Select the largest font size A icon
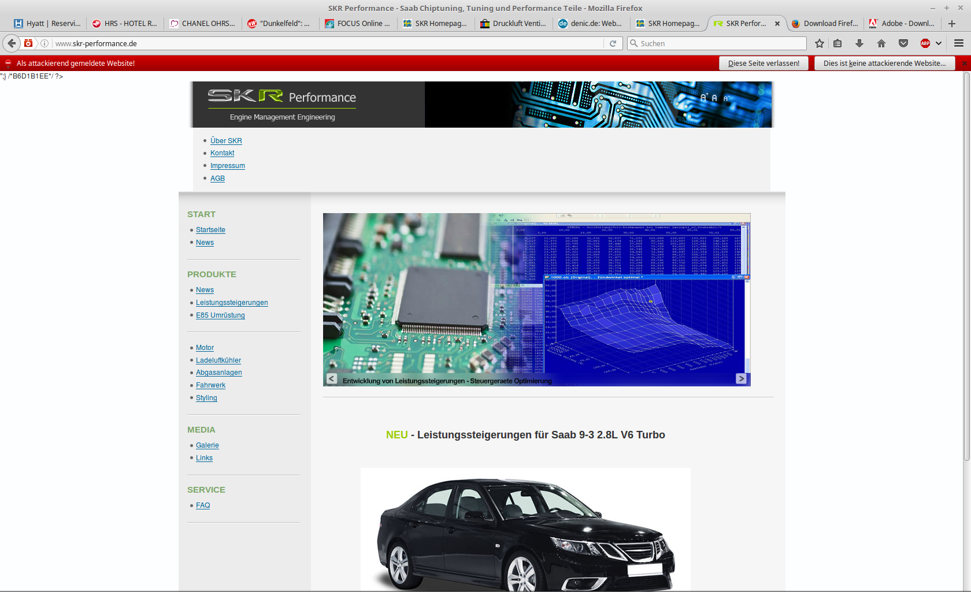 point(703,98)
